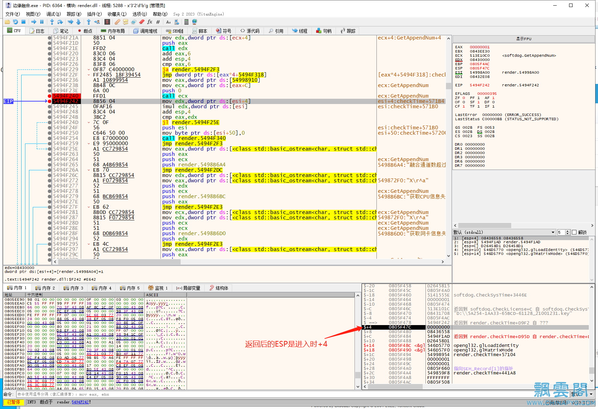
Task: Click the Trace Over icon
Action: tap(78, 22)
